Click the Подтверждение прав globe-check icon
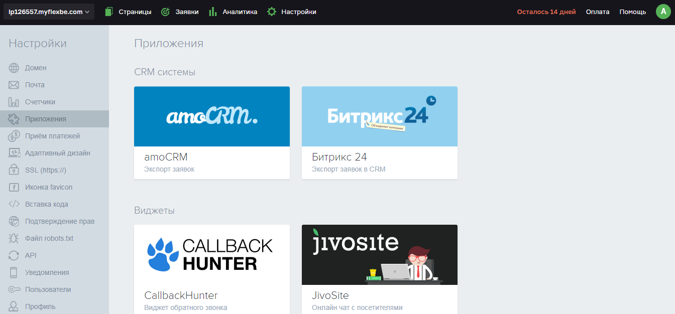The image size is (675, 314). click(14, 221)
